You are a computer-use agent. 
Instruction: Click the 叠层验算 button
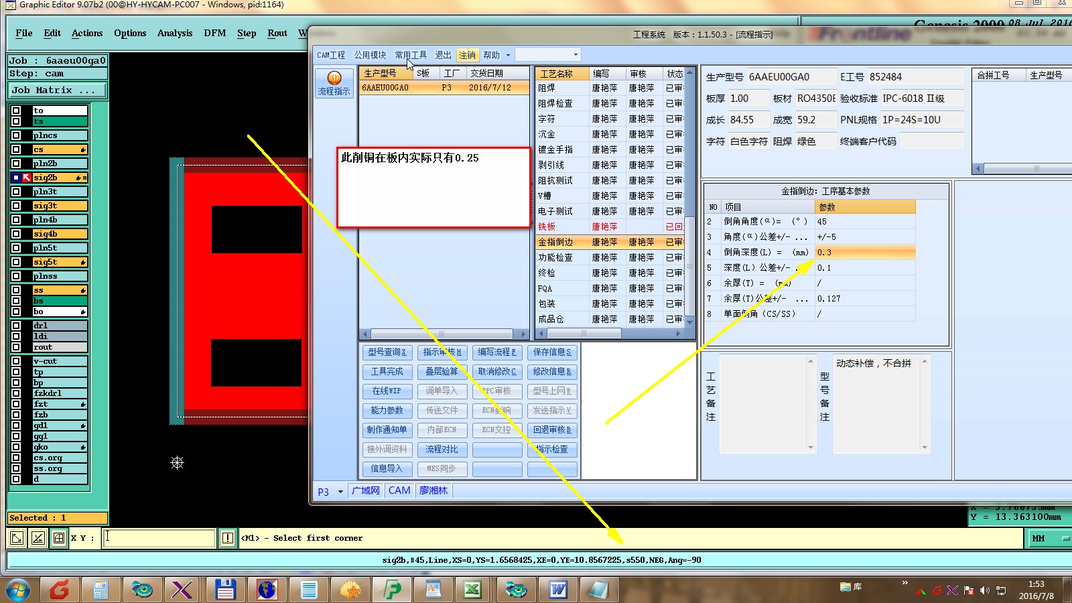442,371
